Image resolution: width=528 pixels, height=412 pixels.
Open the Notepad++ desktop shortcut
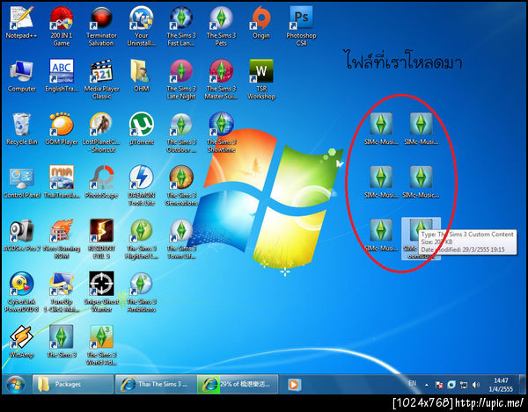(x=21, y=23)
